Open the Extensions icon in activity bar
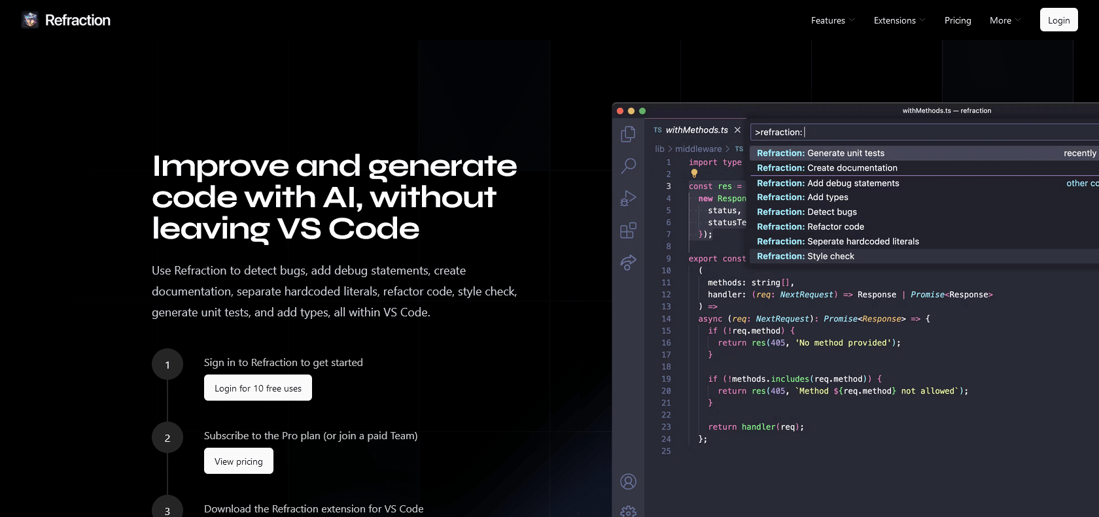The height and width of the screenshot is (517, 1099). click(628, 230)
